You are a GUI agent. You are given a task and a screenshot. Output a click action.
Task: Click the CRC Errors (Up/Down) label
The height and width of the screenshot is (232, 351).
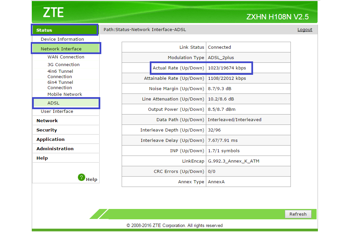click(179, 172)
